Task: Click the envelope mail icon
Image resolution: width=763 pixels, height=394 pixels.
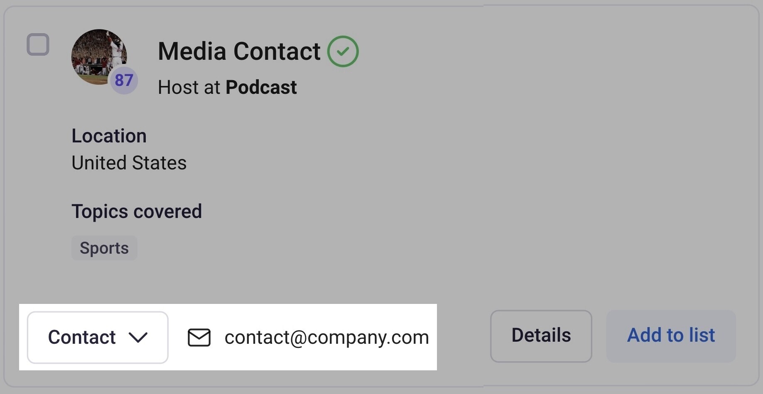Action: 199,338
